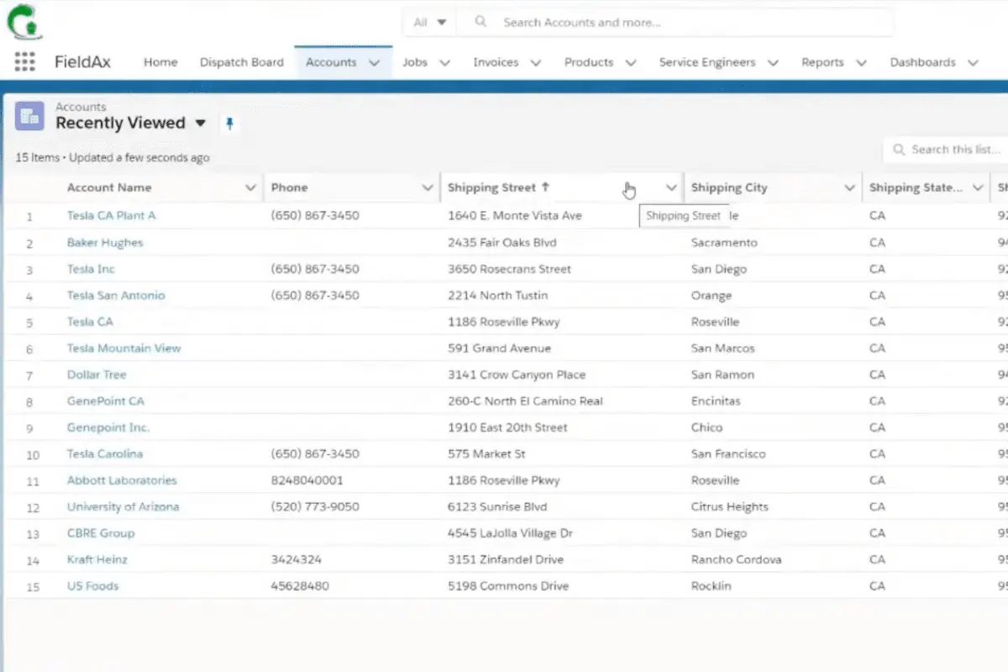Expand the Jobs tab chevron menu
The width and height of the screenshot is (1008, 672).
coord(445,62)
